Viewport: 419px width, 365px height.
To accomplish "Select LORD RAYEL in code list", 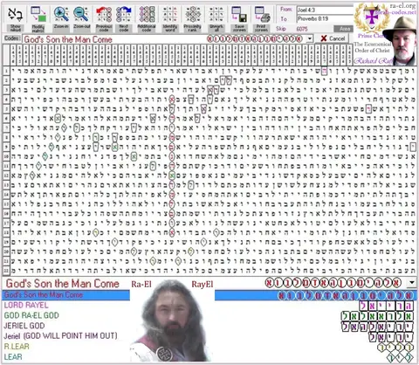I will pos(26,306).
